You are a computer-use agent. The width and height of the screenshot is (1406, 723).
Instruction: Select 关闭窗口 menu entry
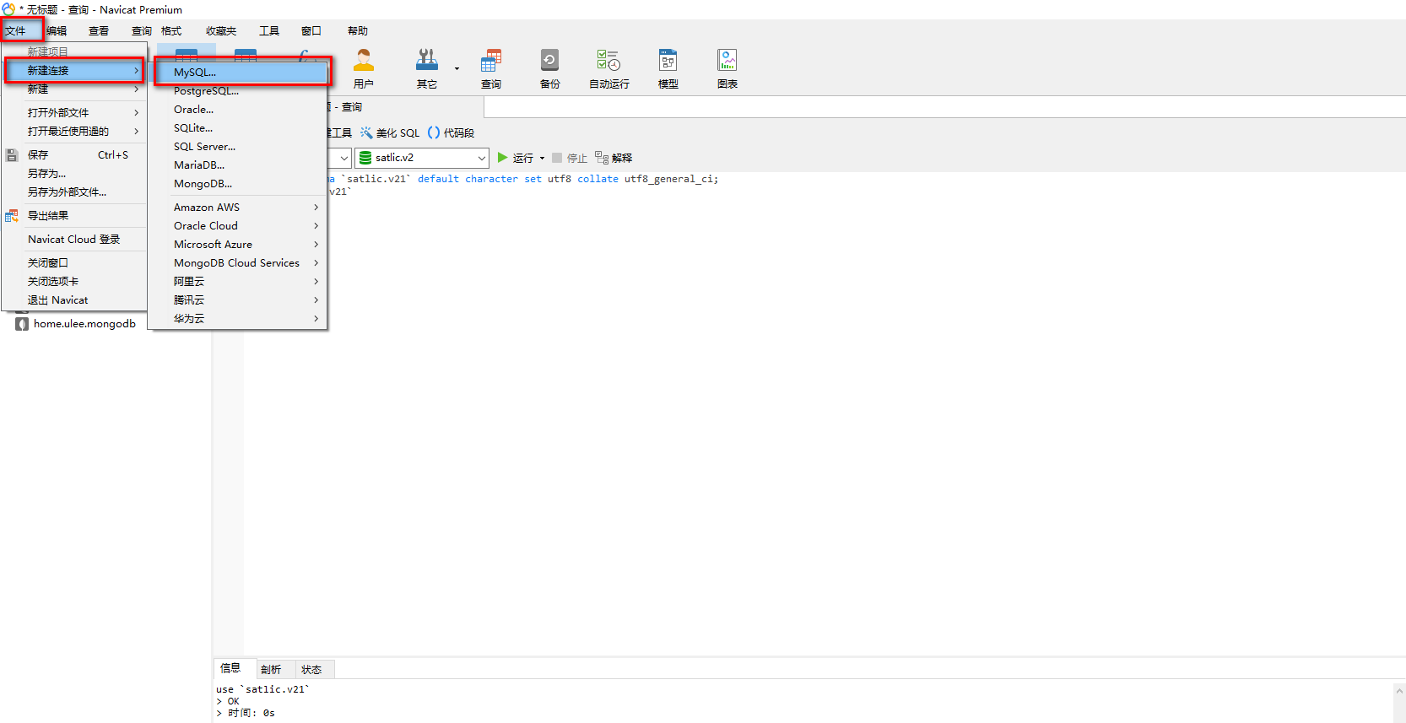click(x=74, y=263)
